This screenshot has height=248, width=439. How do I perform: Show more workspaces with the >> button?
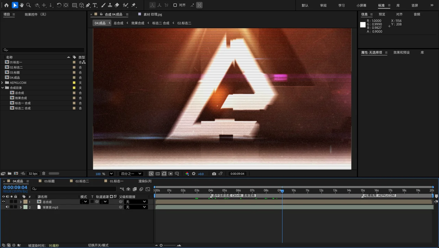point(432,5)
